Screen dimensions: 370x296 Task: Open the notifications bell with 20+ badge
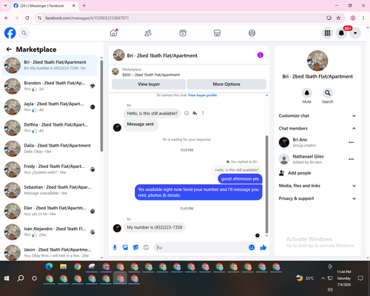point(341,33)
